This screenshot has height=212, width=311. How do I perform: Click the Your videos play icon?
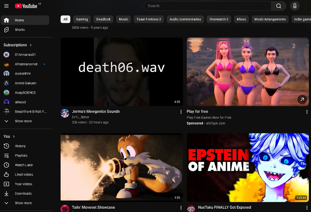click(x=6, y=184)
